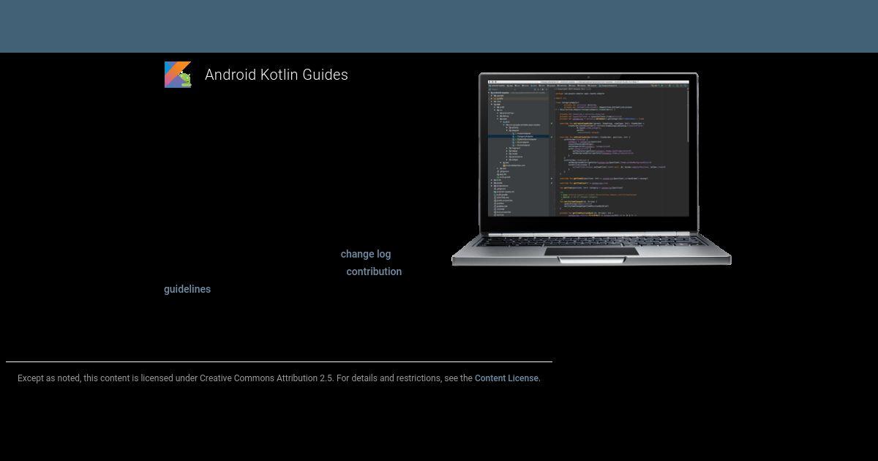Follow the contribution link
The width and height of the screenshot is (878, 461).
[x=374, y=271]
